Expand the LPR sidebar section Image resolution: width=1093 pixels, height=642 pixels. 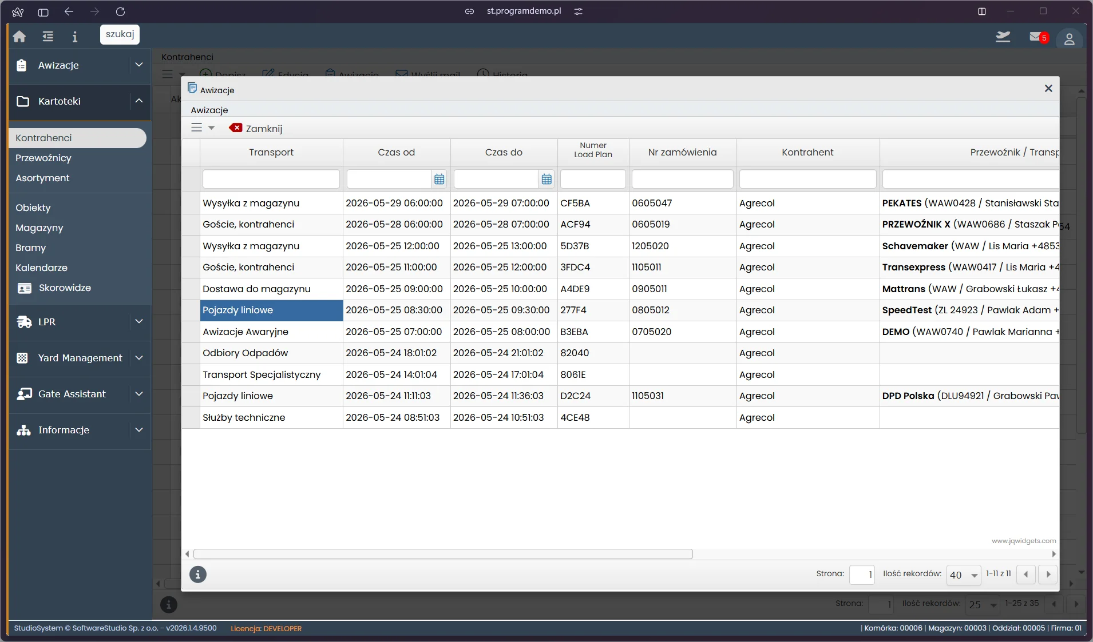point(138,322)
